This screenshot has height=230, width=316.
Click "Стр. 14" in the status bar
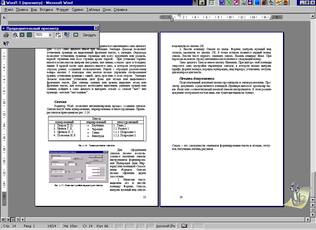[10, 226]
